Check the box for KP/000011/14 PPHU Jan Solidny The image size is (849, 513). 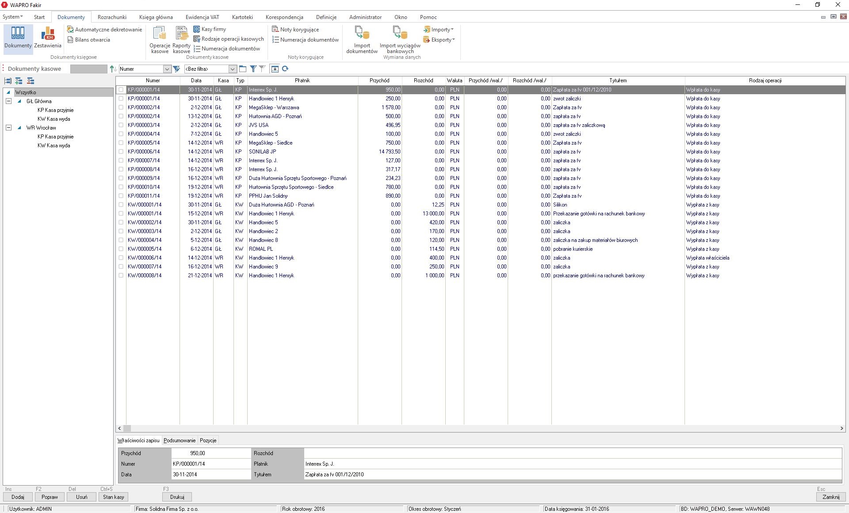point(121,196)
